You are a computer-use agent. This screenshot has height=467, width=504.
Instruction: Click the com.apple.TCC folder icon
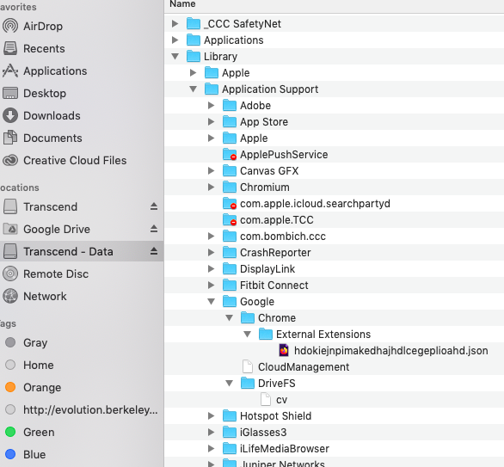230,220
